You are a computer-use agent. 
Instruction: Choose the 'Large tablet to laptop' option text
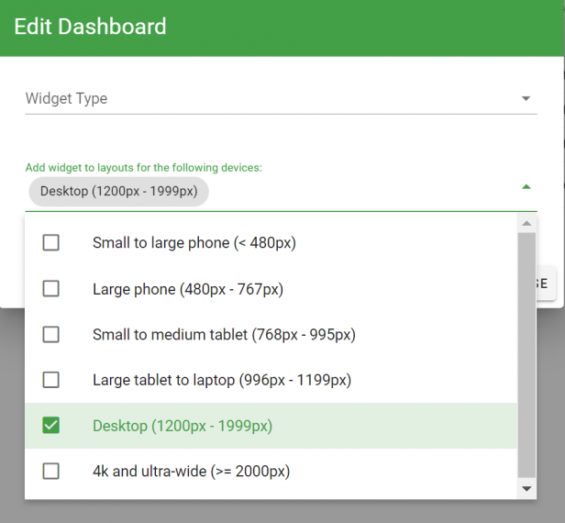coord(221,380)
